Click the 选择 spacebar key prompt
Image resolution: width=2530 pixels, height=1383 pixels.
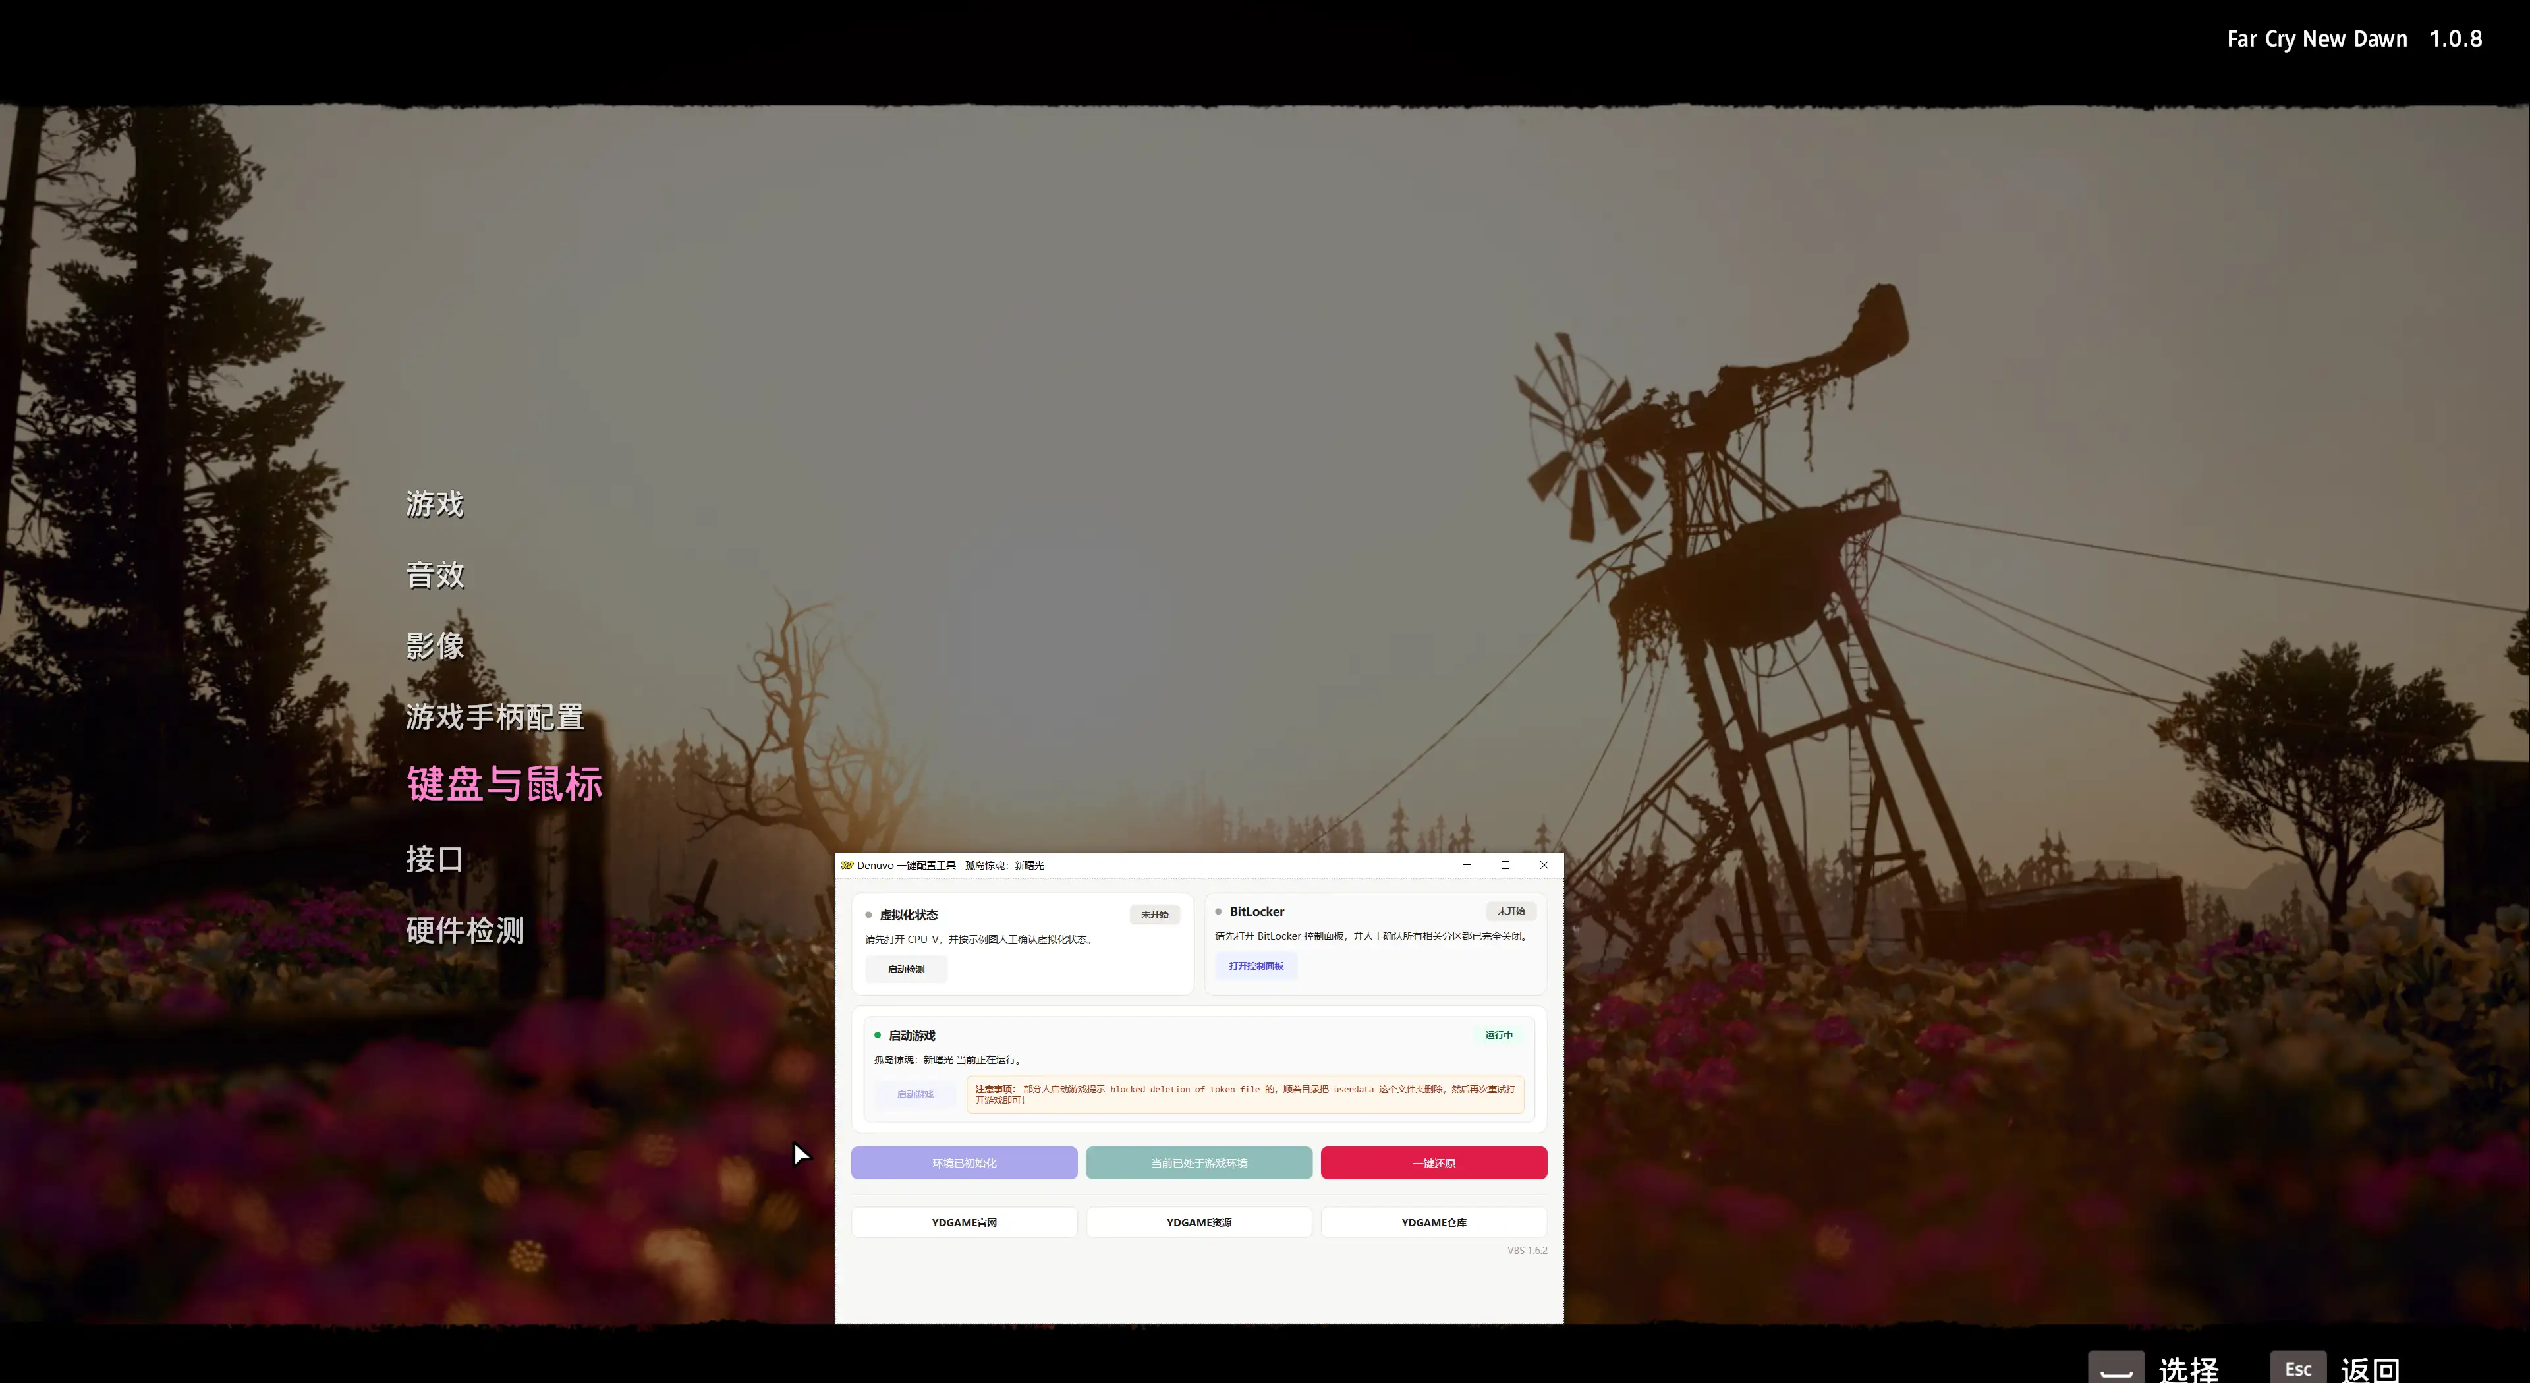pyautogui.click(x=2154, y=1369)
